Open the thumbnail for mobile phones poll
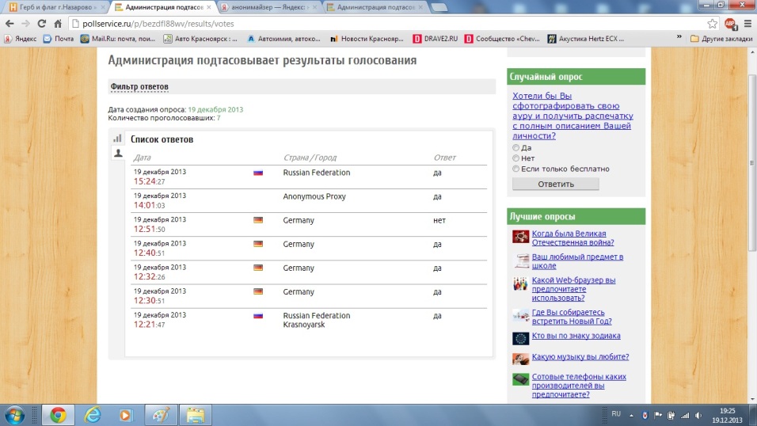Viewport: 757px width, 426px height. [x=520, y=379]
